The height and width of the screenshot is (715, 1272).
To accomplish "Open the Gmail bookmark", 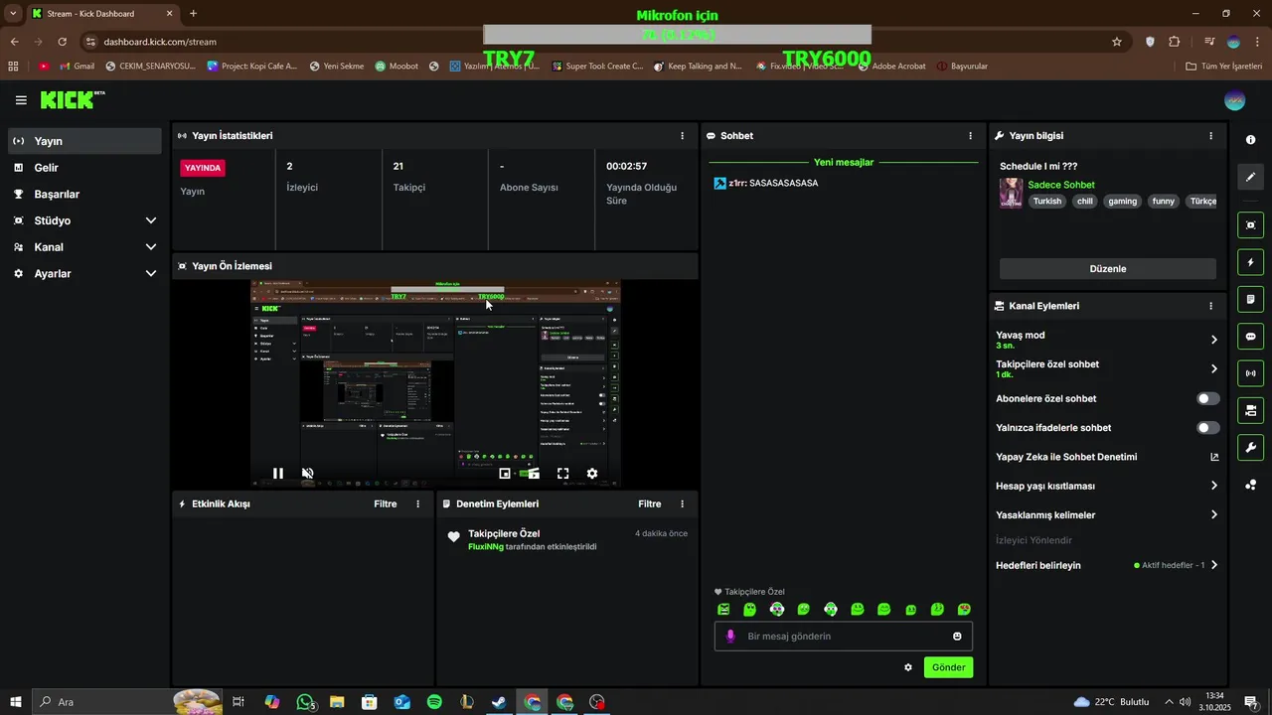I will [76, 67].
